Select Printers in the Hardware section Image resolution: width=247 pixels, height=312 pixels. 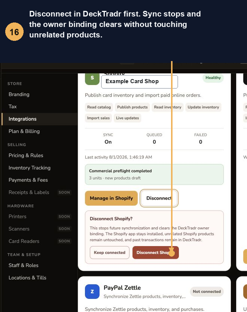point(17,216)
